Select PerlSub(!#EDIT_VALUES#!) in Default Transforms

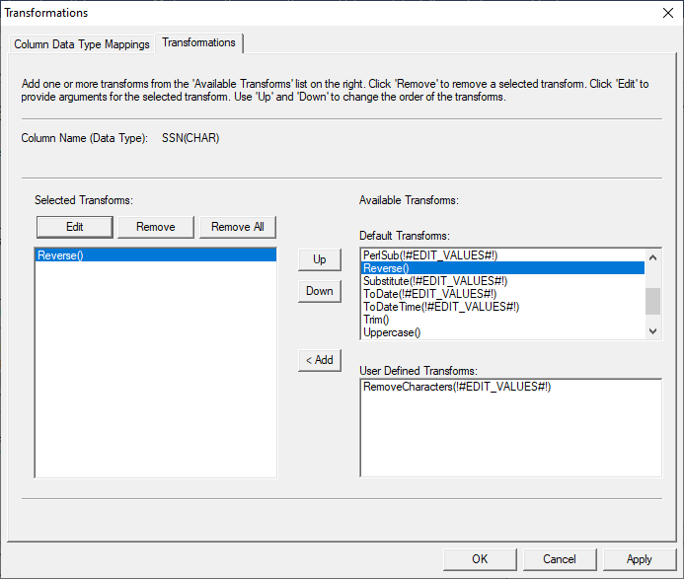[503, 255]
